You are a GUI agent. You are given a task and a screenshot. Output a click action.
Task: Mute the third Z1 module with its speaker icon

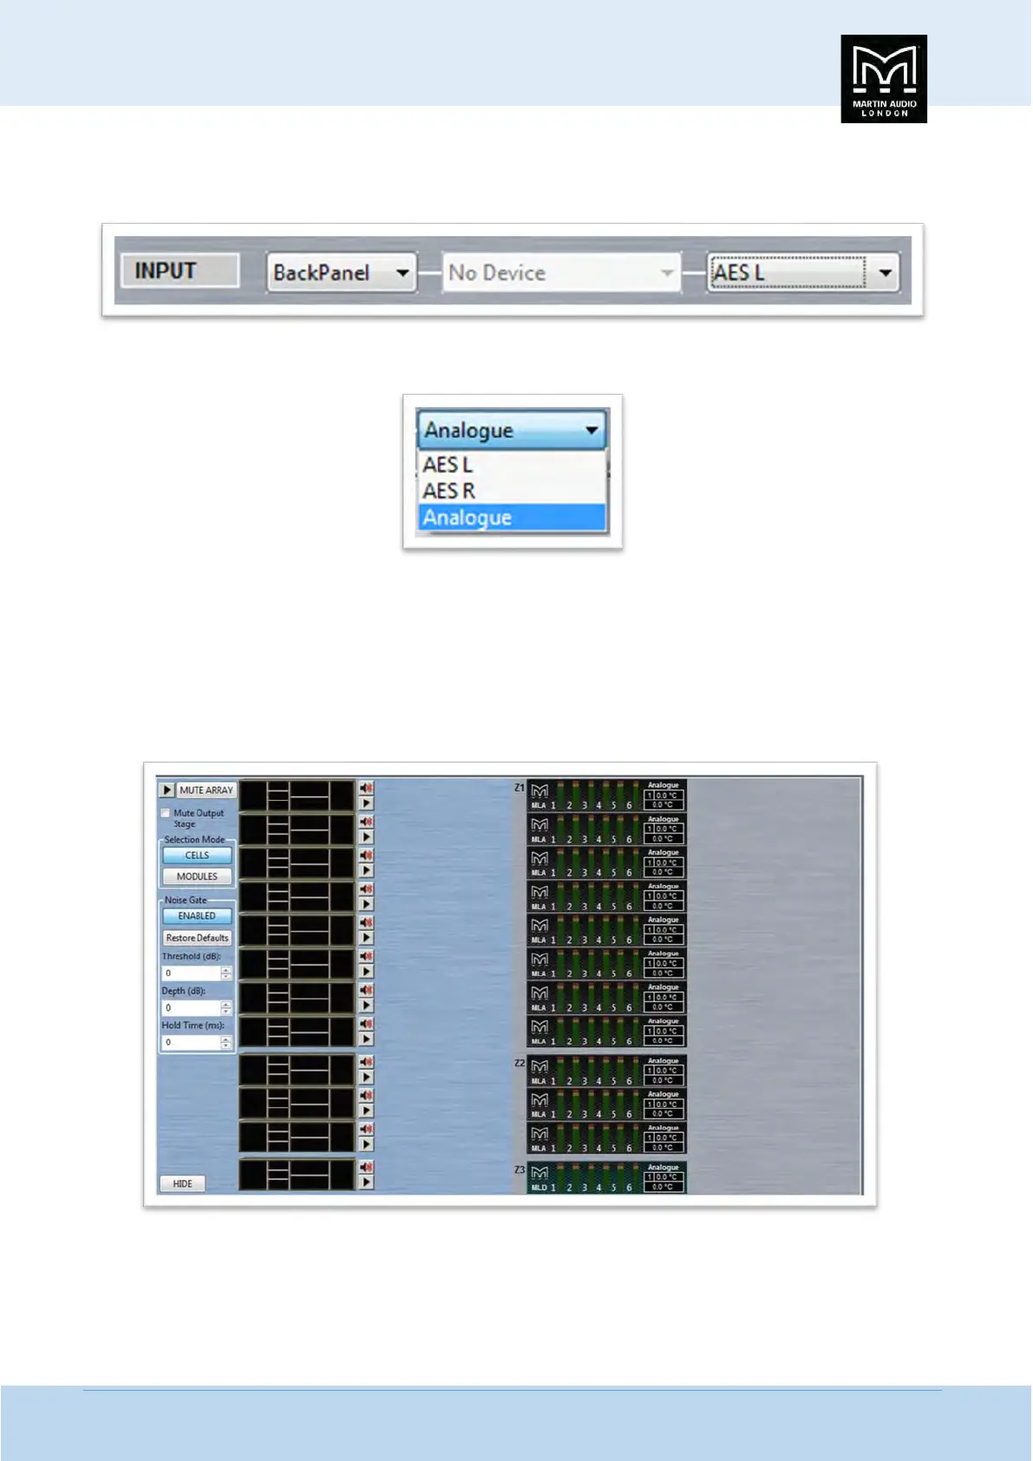pyautogui.click(x=367, y=855)
